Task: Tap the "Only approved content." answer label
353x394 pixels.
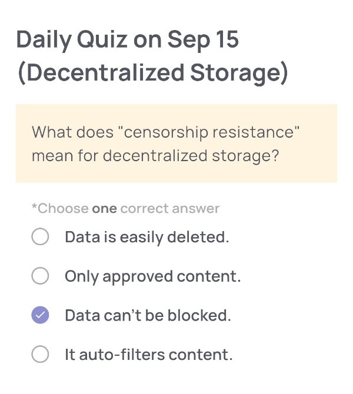Action: coord(152,276)
